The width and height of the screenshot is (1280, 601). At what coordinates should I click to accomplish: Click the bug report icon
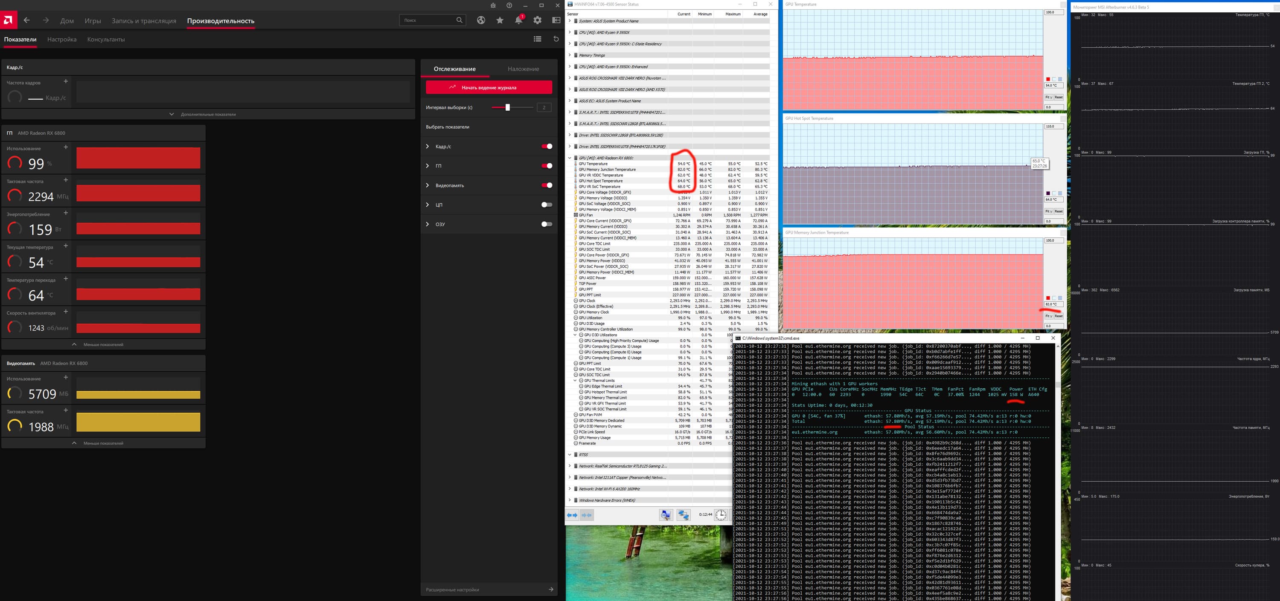[493, 6]
